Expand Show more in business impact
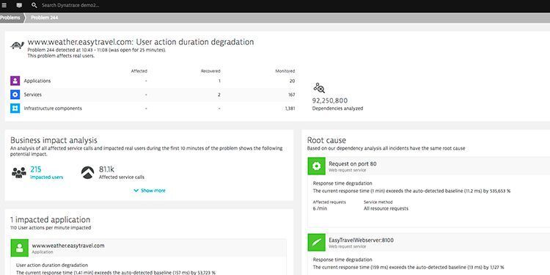This screenshot has width=550, height=275. [x=150, y=191]
